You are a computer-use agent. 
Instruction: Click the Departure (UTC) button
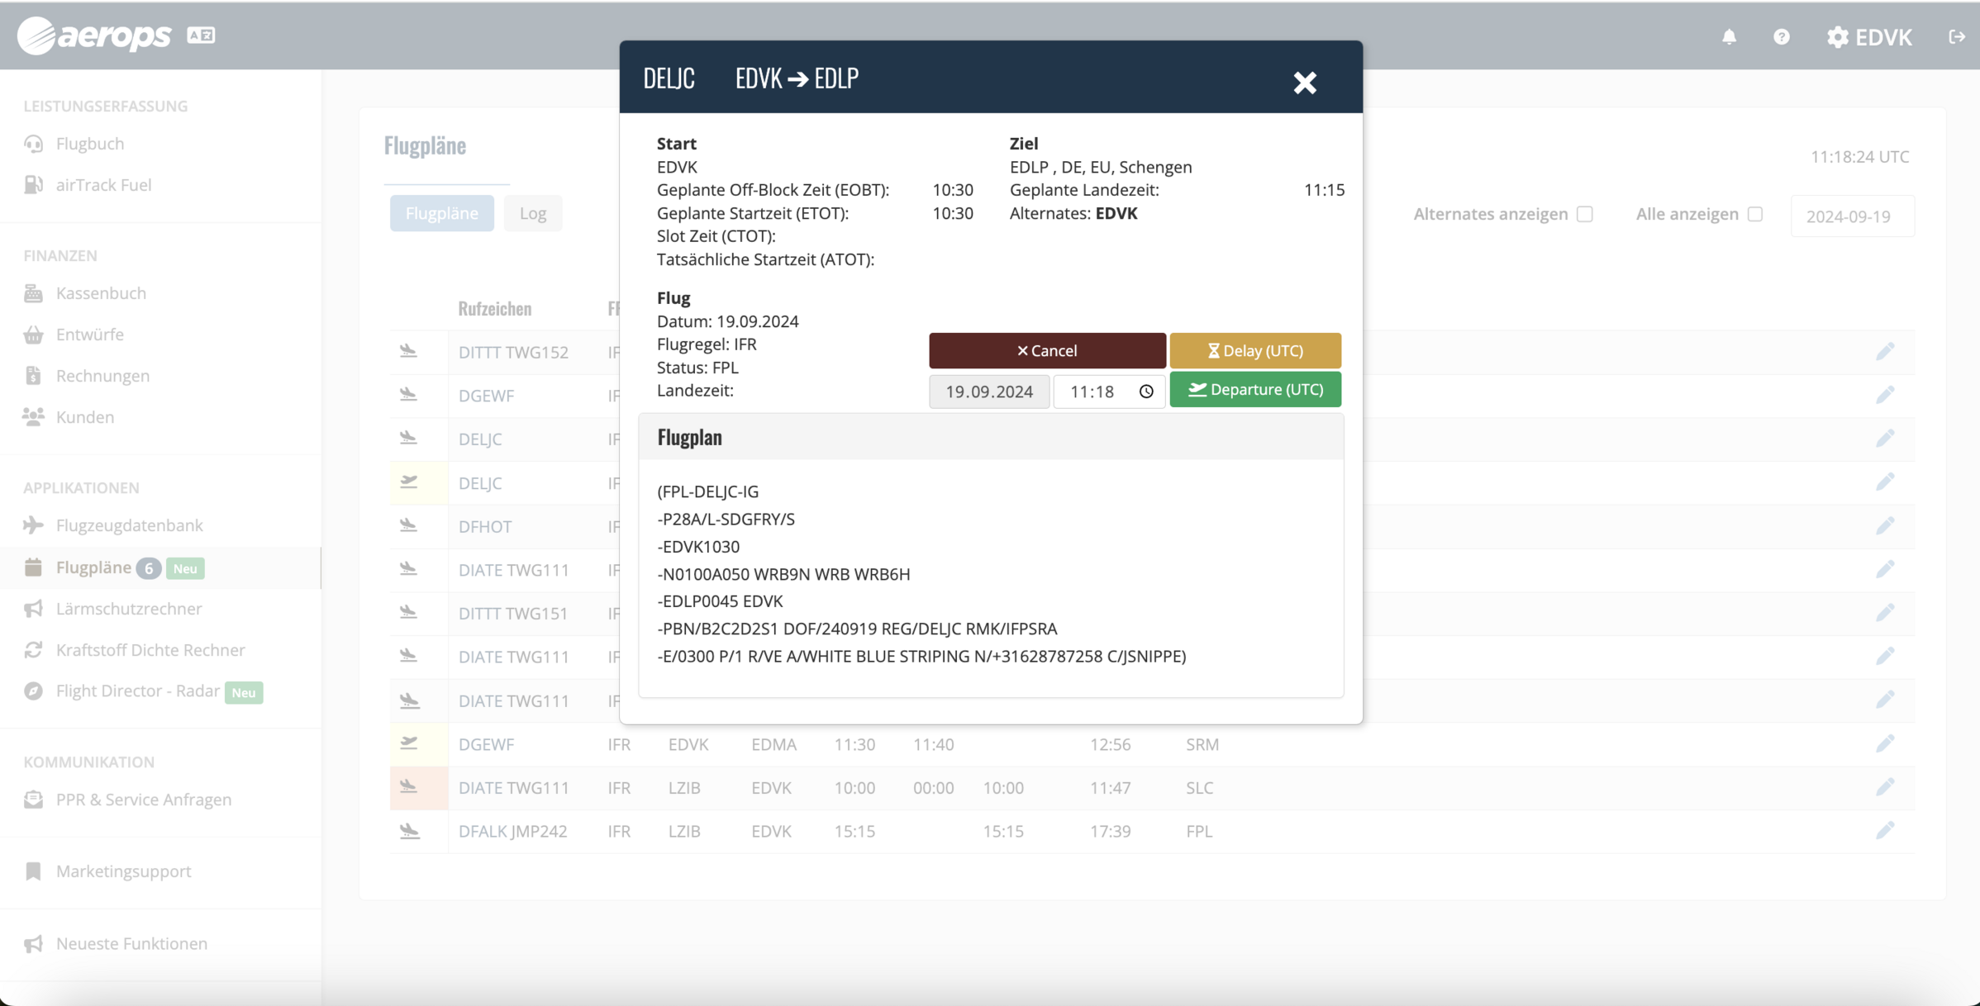pos(1255,390)
